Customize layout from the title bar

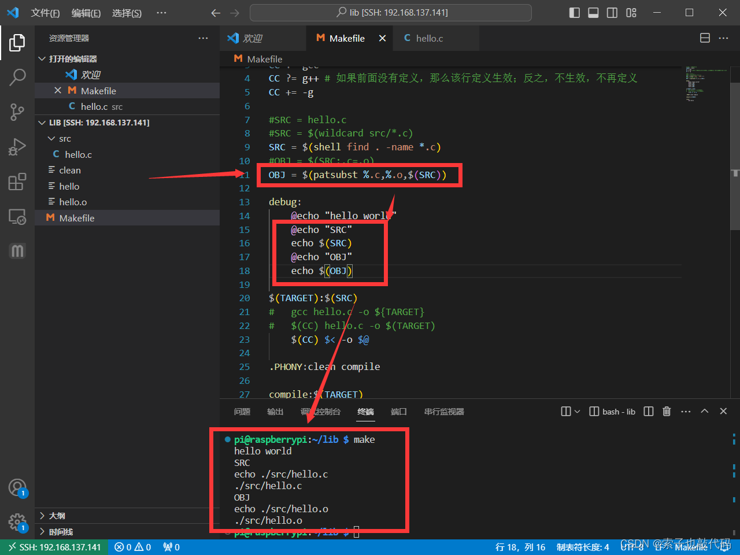(x=631, y=13)
